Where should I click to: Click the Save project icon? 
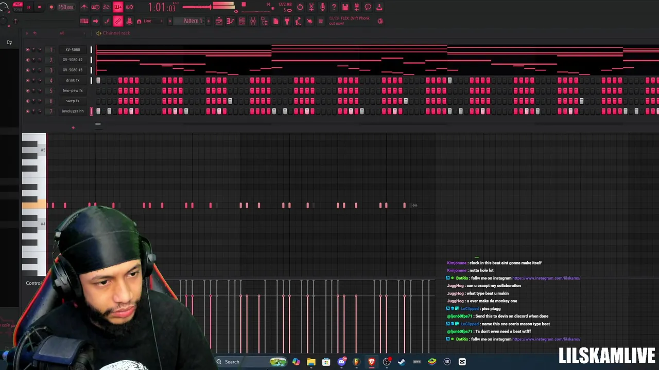(345, 7)
